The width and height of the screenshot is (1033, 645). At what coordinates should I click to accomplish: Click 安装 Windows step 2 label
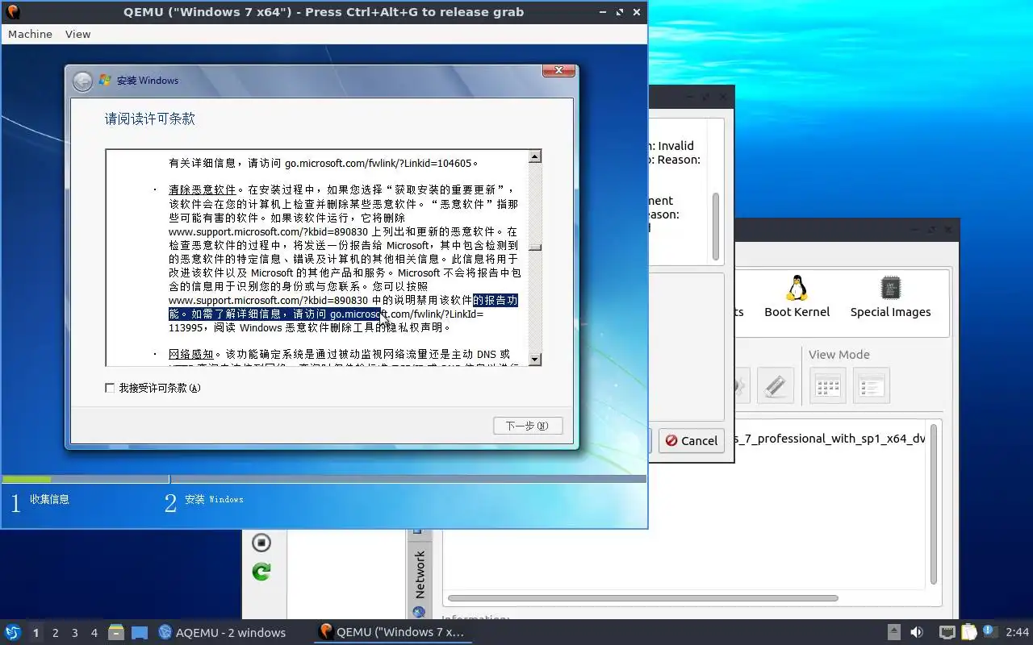pyautogui.click(x=214, y=500)
